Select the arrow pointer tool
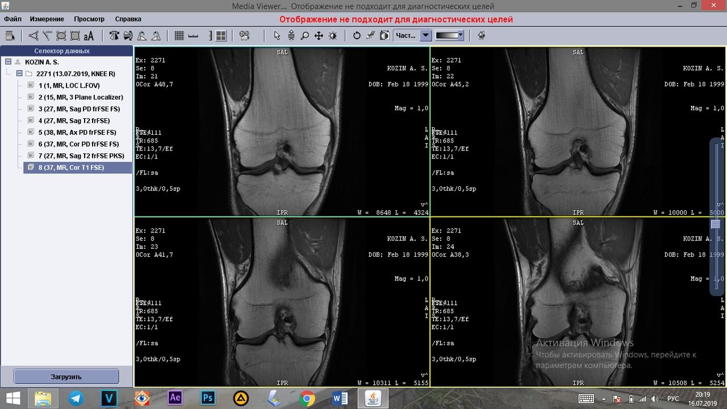Image resolution: width=727 pixels, height=409 pixels. point(277,36)
